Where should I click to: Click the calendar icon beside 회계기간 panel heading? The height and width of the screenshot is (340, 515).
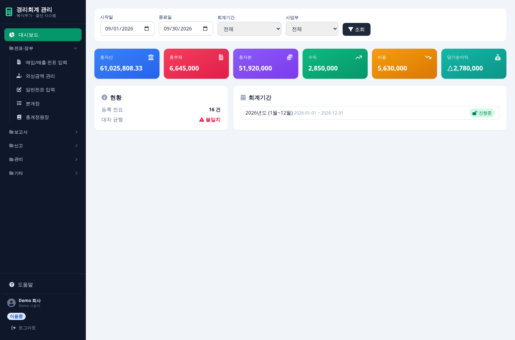[243, 97]
